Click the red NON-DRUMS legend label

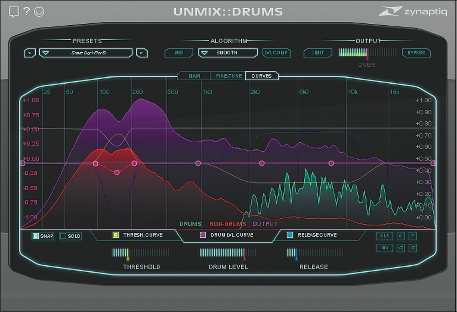click(228, 224)
